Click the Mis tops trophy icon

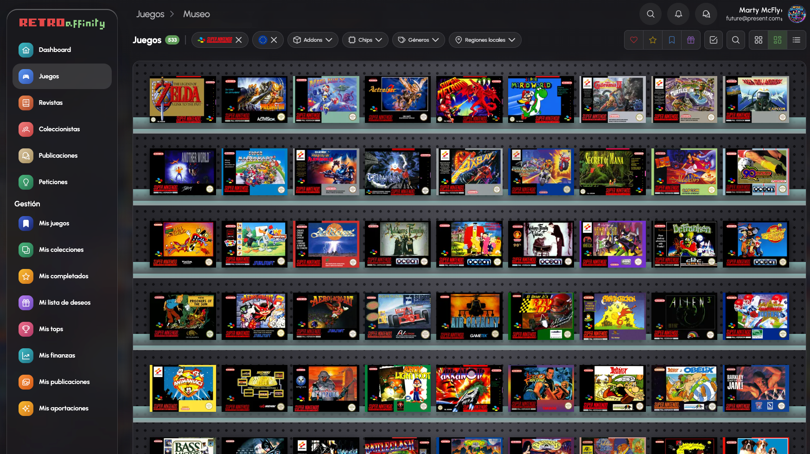pos(26,329)
